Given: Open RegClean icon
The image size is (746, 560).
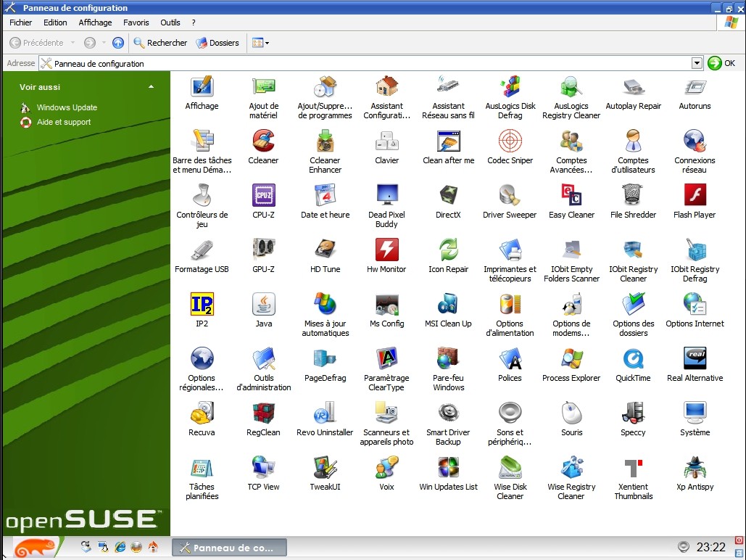Looking at the screenshot, I should click(x=263, y=413).
